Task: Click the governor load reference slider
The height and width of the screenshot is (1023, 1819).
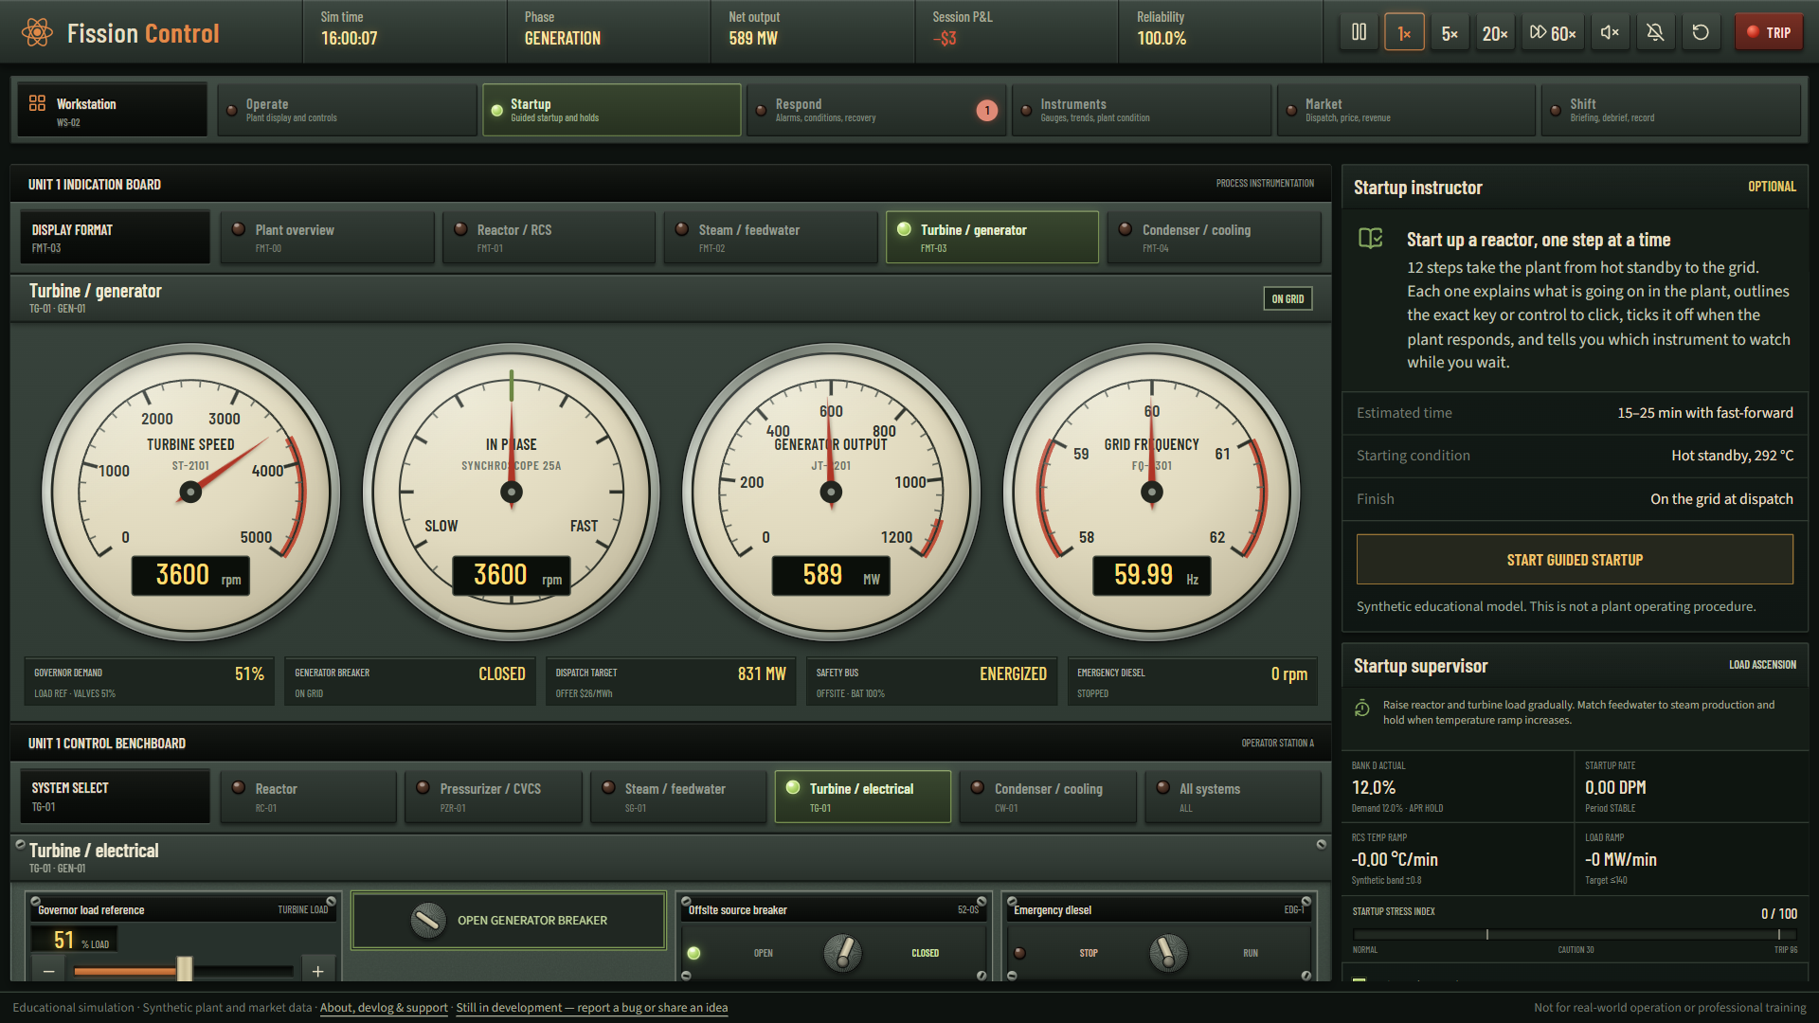Action: tap(184, 971)
